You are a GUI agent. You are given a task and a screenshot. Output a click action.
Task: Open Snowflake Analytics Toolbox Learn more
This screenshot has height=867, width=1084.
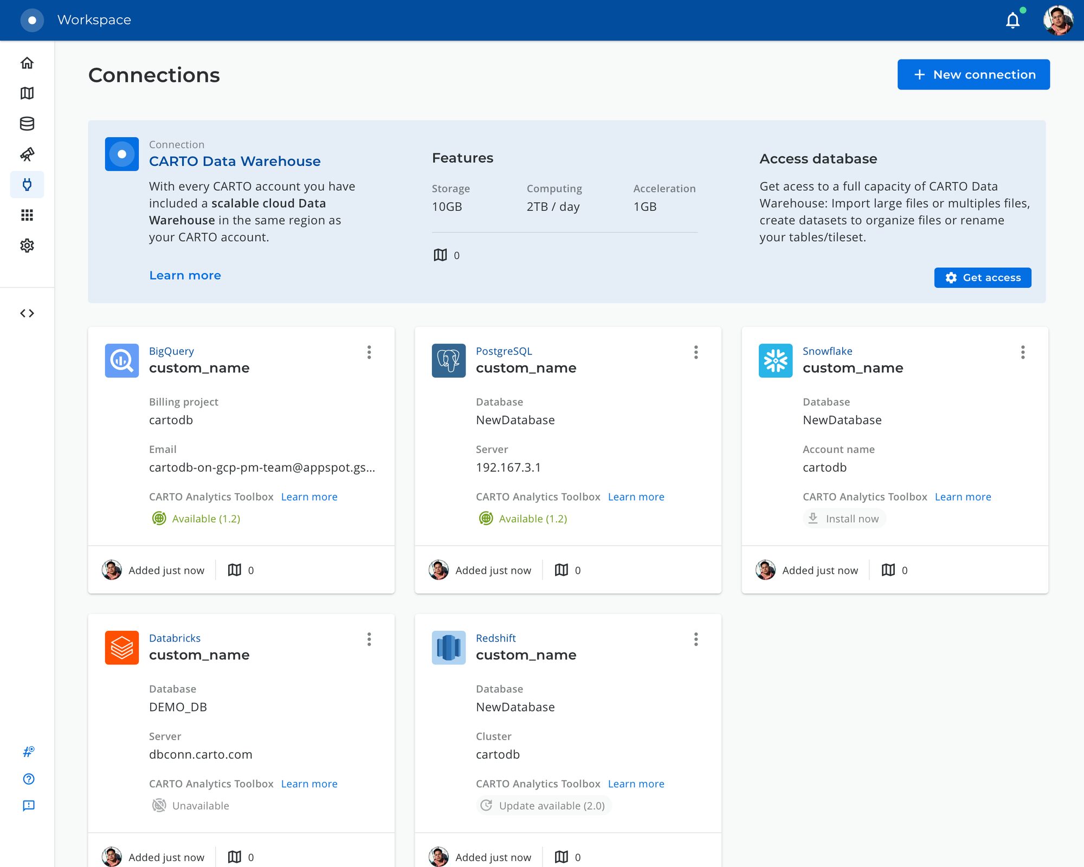coord(963,497)
